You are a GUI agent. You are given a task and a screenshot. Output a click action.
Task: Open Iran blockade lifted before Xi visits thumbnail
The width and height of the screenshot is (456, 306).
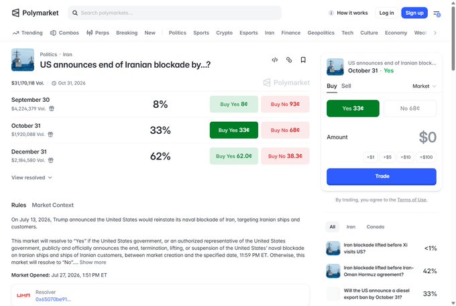point(333,248)
